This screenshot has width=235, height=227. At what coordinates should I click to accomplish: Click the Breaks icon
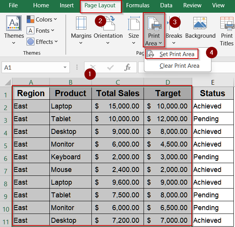174,23
